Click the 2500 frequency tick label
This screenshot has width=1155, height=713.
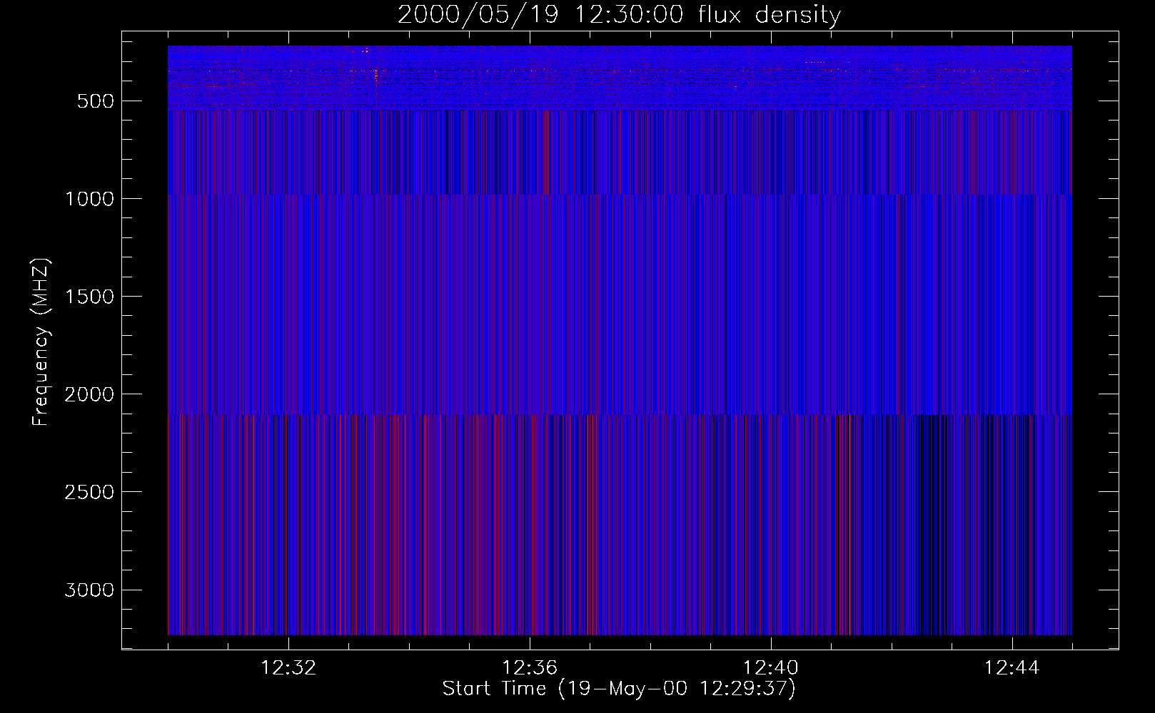[x=89, y=492]
